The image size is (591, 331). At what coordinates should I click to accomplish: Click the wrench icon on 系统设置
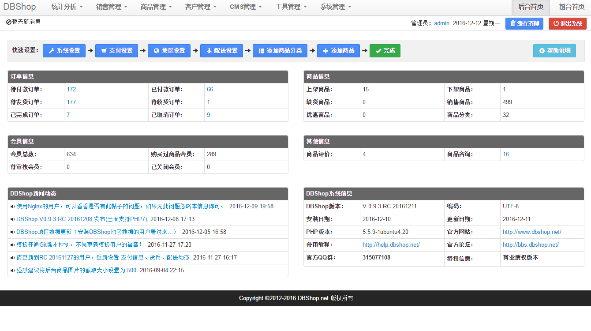(x=51, y=51)
